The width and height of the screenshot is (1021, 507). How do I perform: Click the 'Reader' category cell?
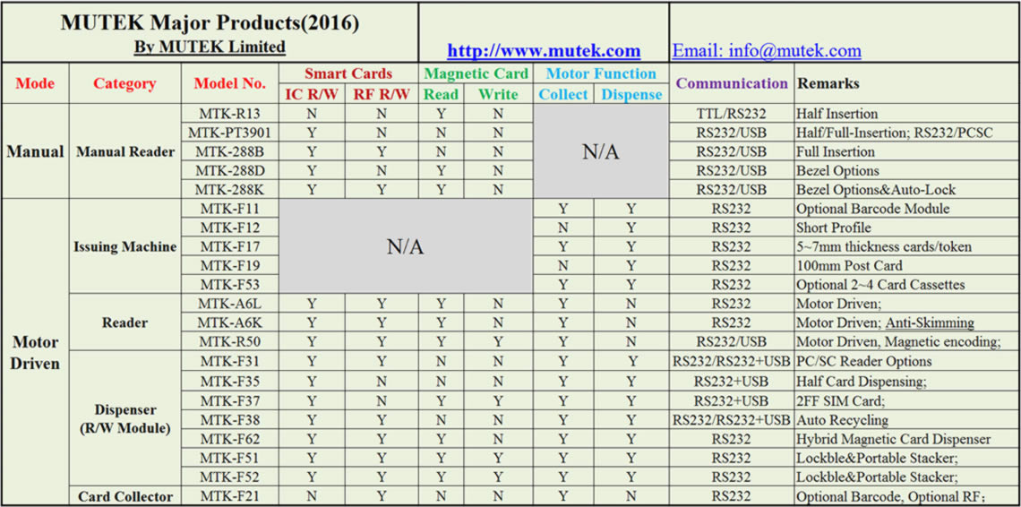[125, 322]
